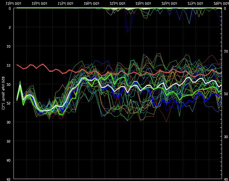Click the flipped date label 15Jul 00z

point(40,4)
